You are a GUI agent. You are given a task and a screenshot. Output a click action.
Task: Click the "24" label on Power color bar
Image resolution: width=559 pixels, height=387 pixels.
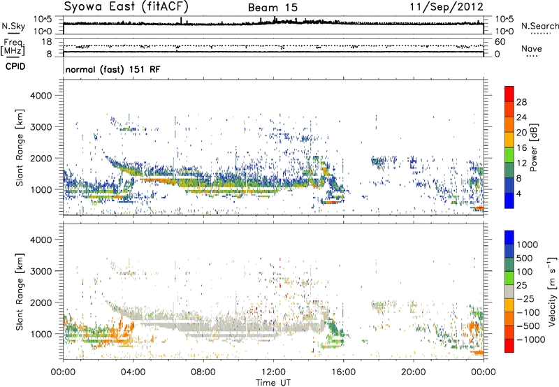521,117
